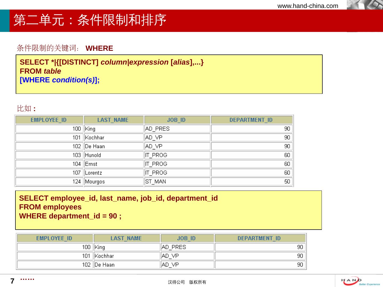Click department 60 in the Hunold row
This screenshot has width=383, height=287.
click(x=252, y=155)
